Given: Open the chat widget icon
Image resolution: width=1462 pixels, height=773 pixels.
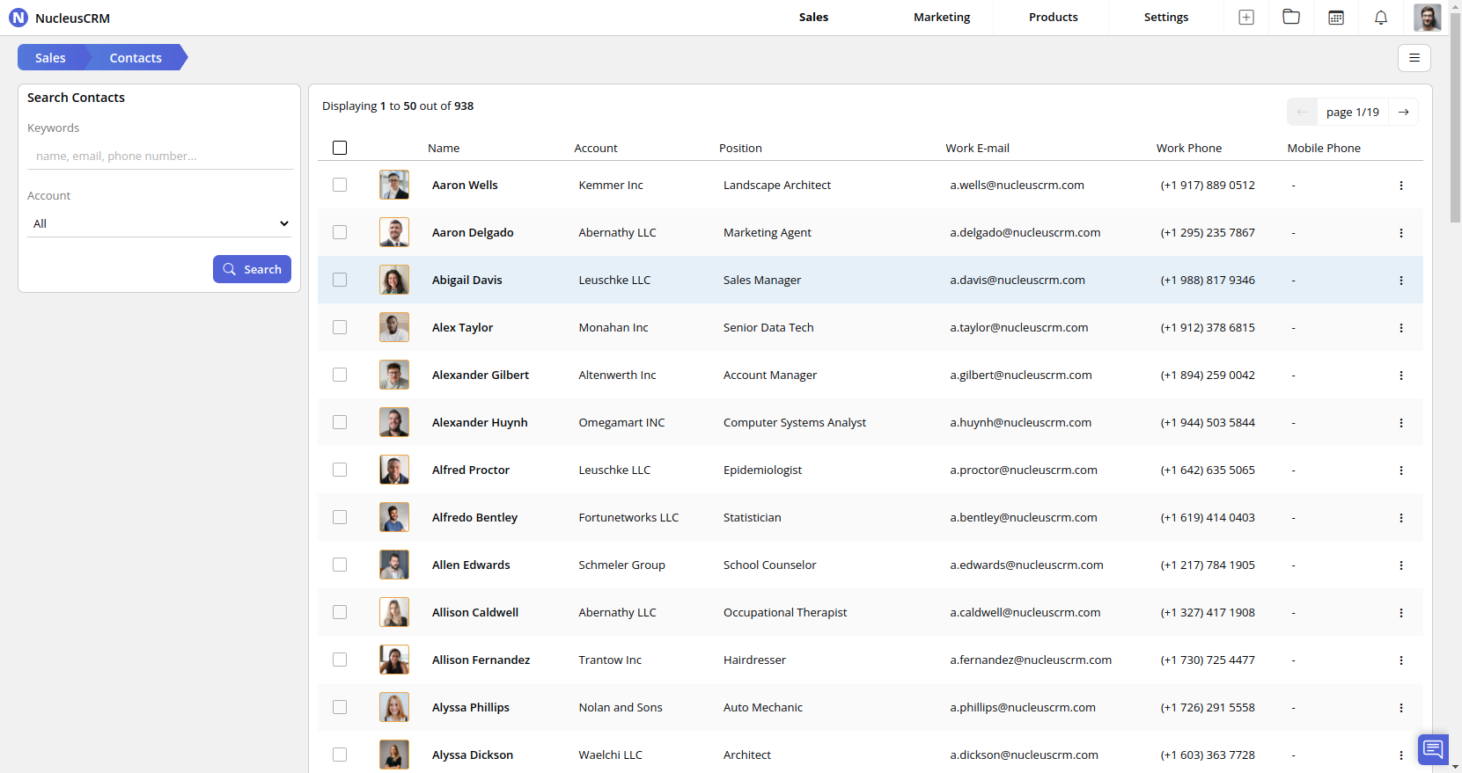Looking at the screenshot, I should click(x=1433, y=749).
